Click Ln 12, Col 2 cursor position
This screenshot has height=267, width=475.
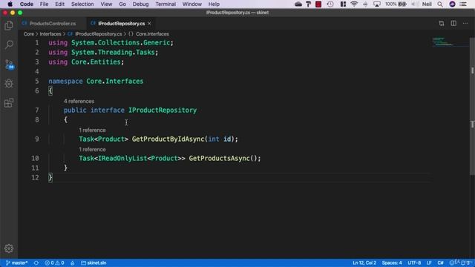[364, 263]
